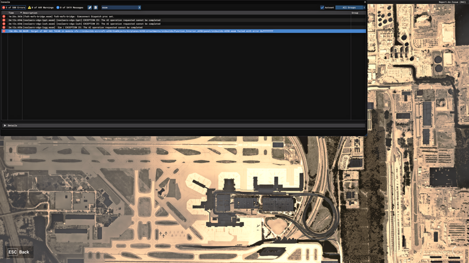Viewport: 469px width, 263px height.
Task: Click error icon on the highlighted WASM row
Action: pos(4,31)
